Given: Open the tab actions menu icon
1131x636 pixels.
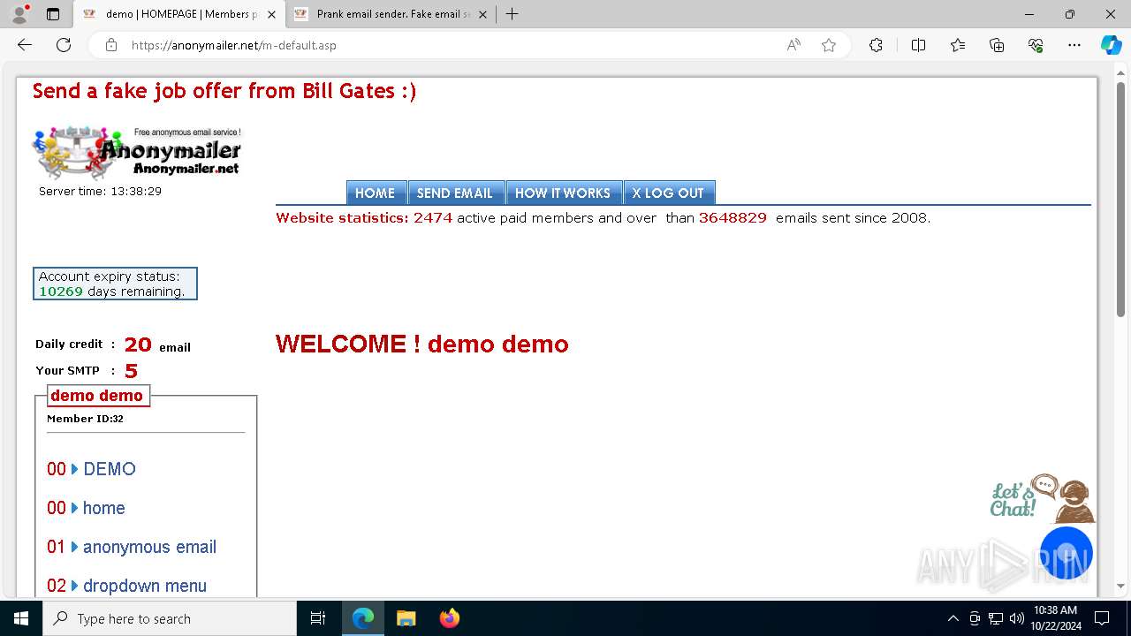Looking at the screenshot, I should [53, 14].
